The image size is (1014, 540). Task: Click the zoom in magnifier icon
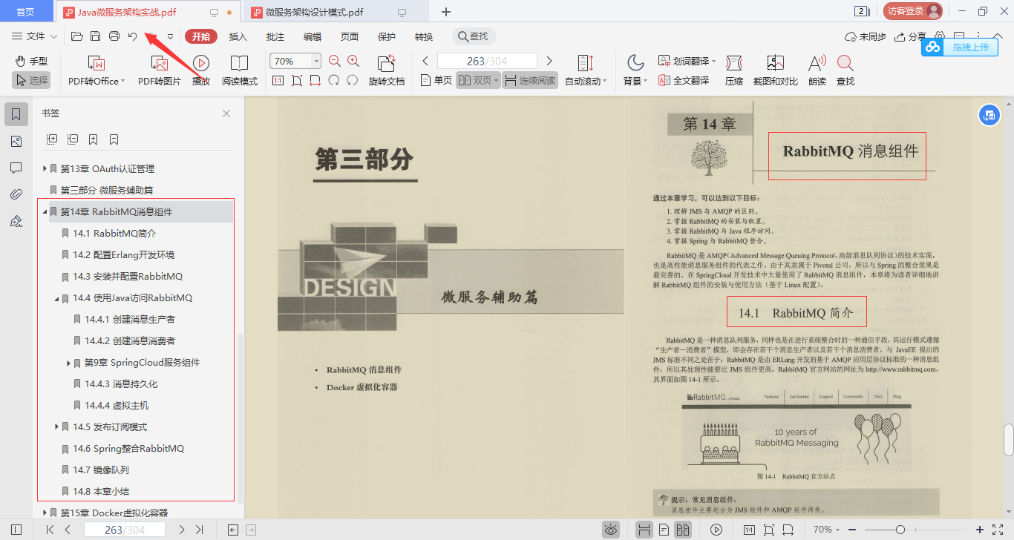353,61
